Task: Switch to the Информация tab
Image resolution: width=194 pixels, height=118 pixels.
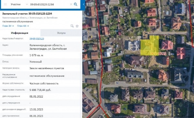Action: (x=20, y=33)
